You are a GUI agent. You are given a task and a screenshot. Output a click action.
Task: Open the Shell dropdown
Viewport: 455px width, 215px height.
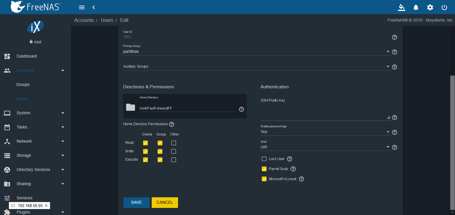[325, 147]
